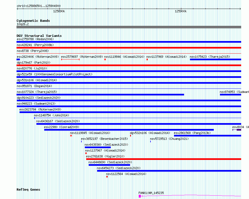Click the dgv910n223 (Sedlazeck2020) label
Image resolution: width=249 pixels, height=199 pixels.
pos(39,98)
